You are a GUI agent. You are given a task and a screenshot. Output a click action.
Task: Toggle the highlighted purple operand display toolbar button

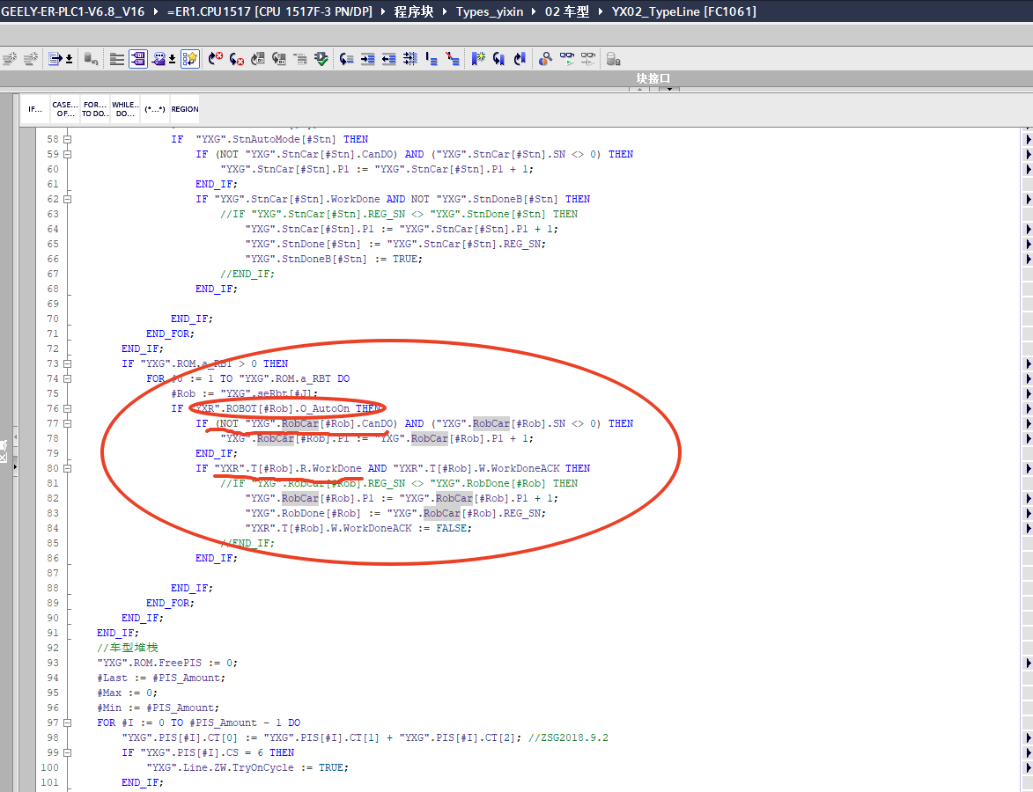[x=138, y=59]
